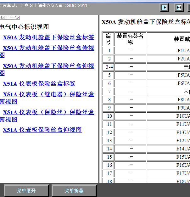
Task: Click the F13UA cell
Action: point(168,132)
